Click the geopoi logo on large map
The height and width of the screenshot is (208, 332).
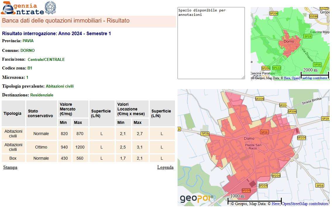coord(196,198)
